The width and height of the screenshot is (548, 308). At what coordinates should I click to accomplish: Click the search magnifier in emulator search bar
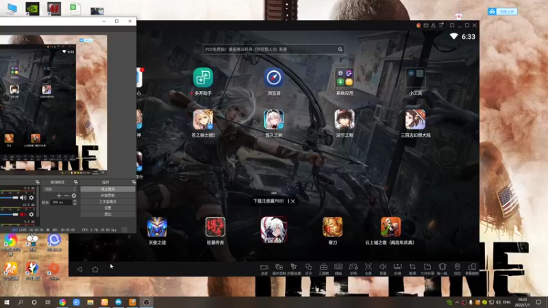pyautogui.click(x=340, y=49)
